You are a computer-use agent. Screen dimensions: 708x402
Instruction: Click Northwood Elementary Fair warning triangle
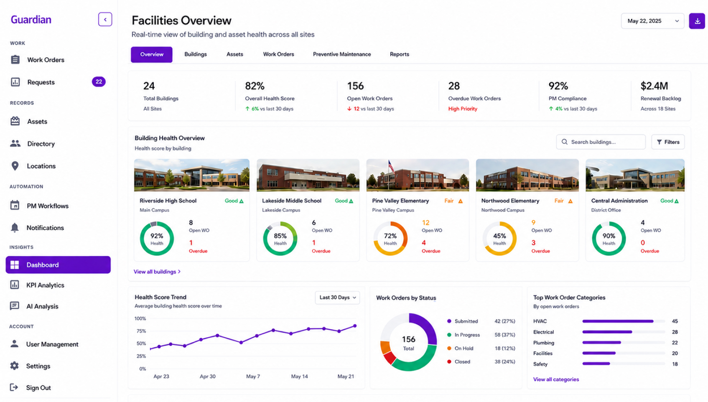tap(570, 201)
